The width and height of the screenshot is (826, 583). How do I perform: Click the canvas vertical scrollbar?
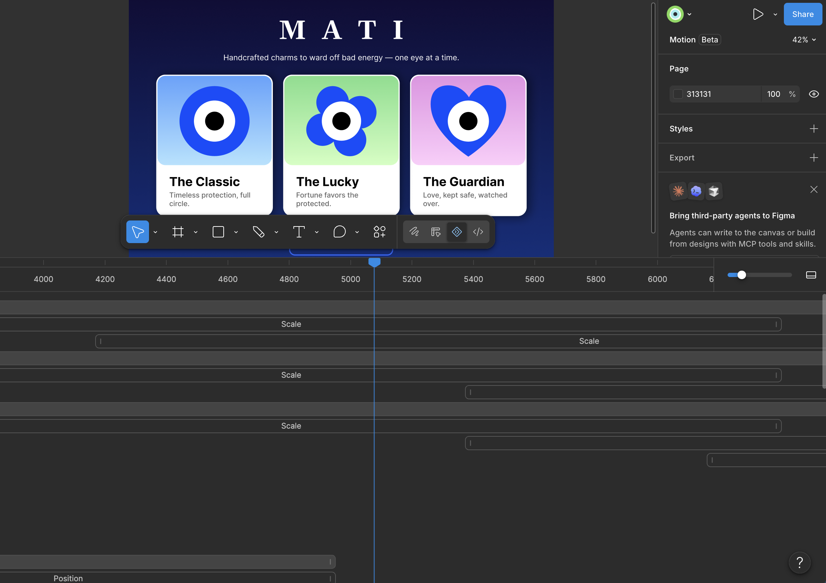(653, 118)
